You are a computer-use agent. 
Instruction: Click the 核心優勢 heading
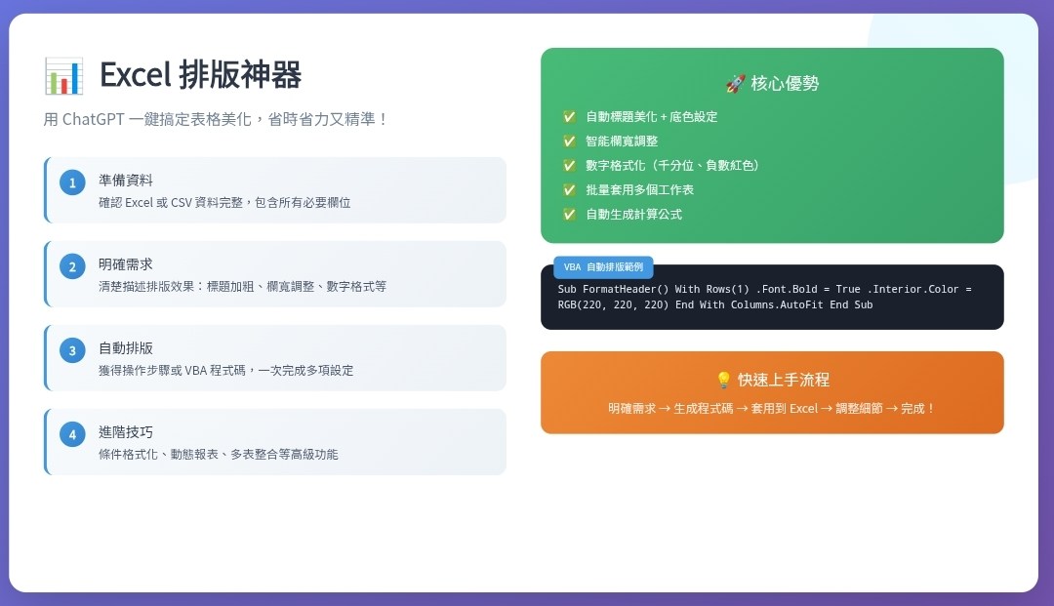pyautogui.click(x=785, y=83)
